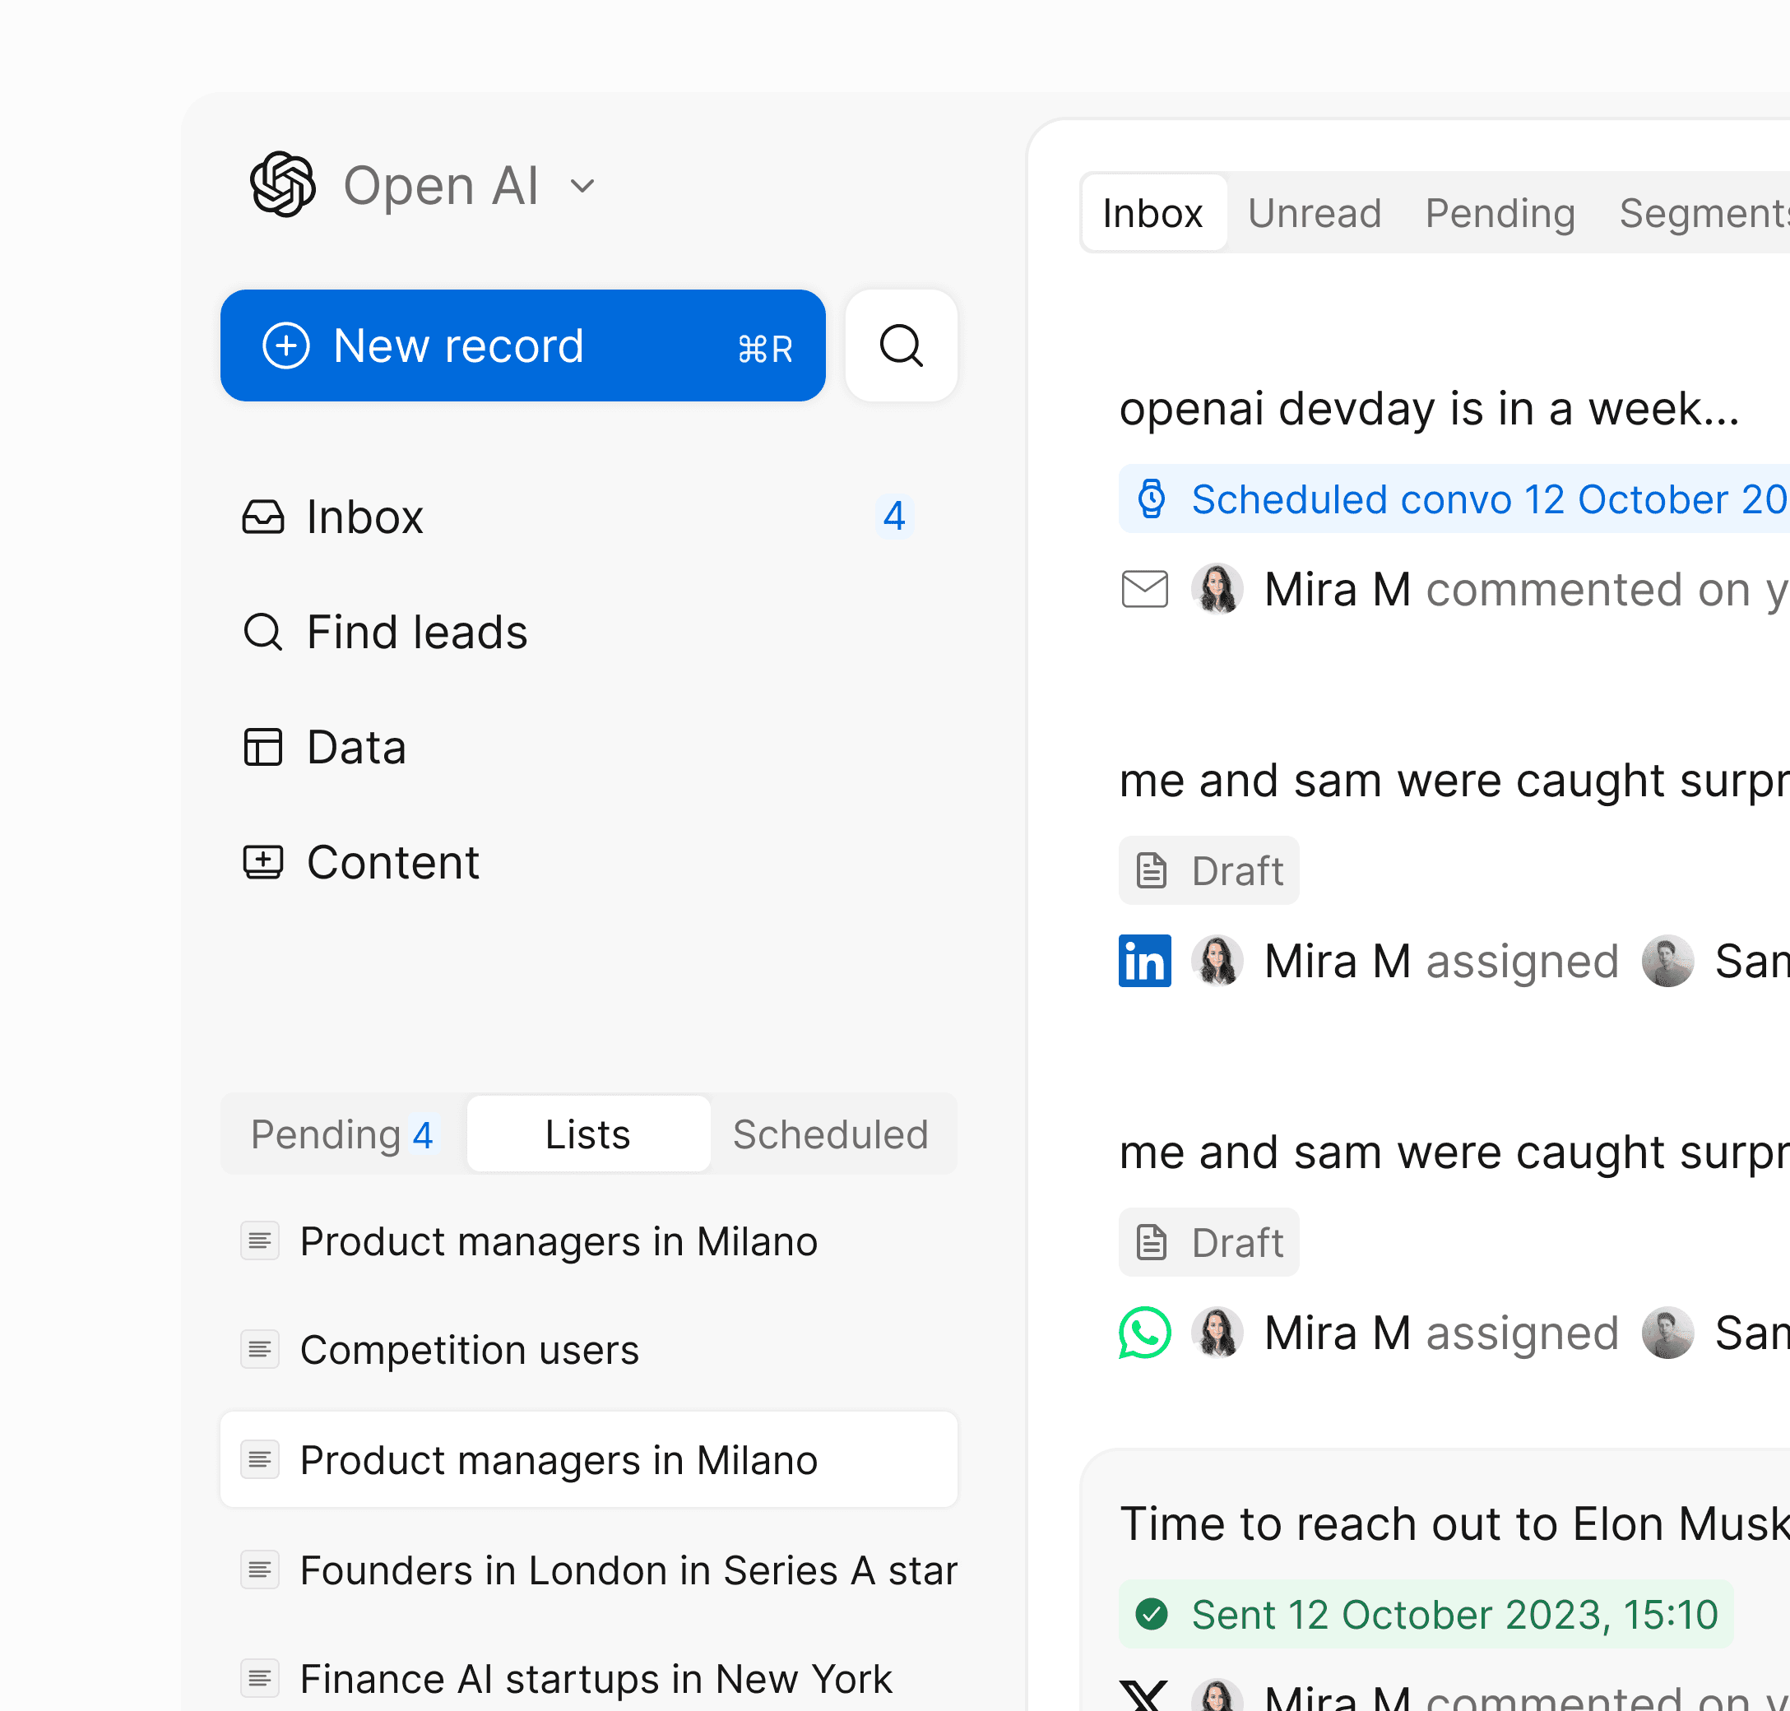Open search with the magnifier button
Viewport: 1790px width, 1711px height.
click(901, 345)
